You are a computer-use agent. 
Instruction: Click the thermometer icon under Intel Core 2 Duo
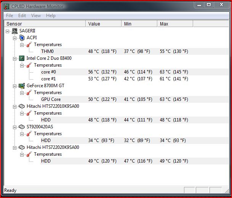29,65
